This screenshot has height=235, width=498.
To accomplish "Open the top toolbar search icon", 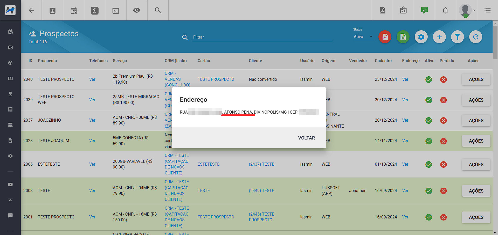I will click(158, 10).
